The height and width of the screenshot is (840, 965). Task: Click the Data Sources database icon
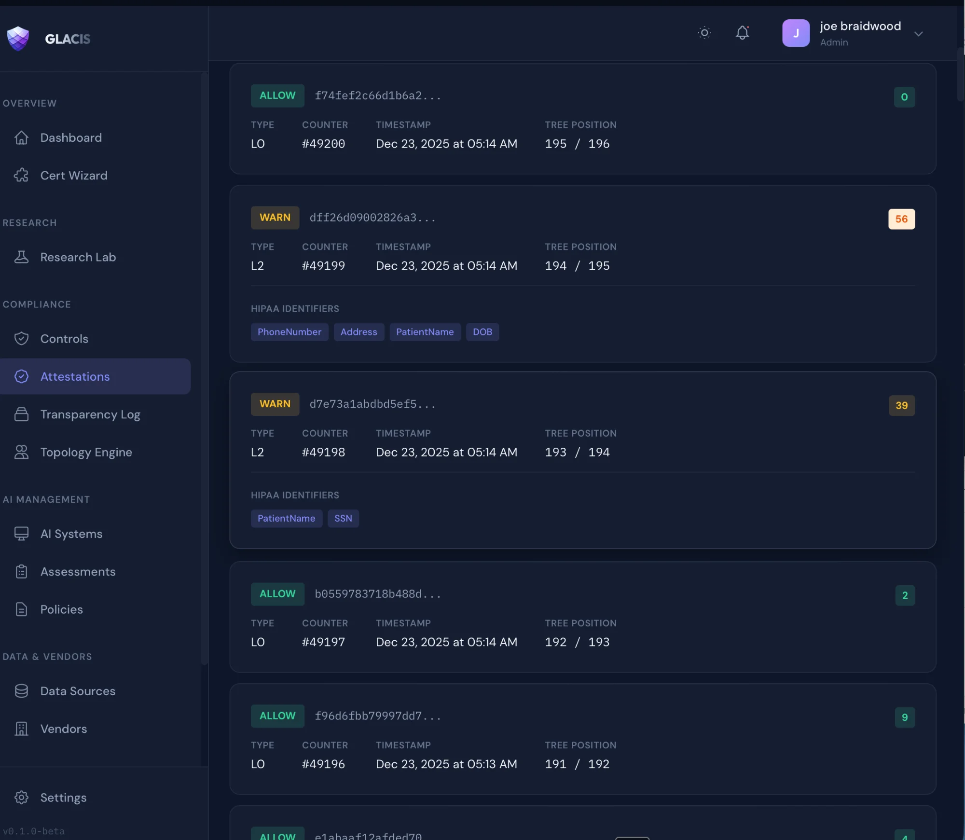coord(21,691)
